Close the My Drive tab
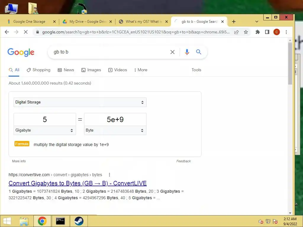Image resolution: width=303 pixels, height=227 pixels. [111, 22]
